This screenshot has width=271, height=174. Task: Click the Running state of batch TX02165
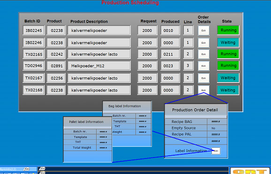[228, 54]
